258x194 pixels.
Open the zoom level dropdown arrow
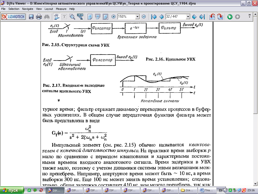click(x=137, y=17)
